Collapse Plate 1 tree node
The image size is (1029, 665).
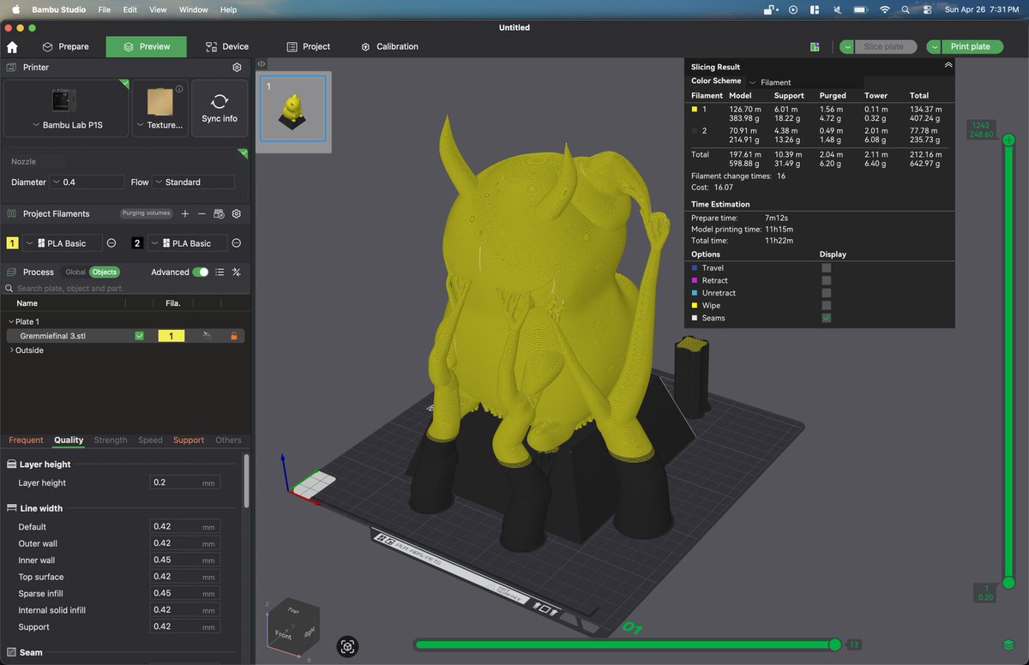(10, 322)
